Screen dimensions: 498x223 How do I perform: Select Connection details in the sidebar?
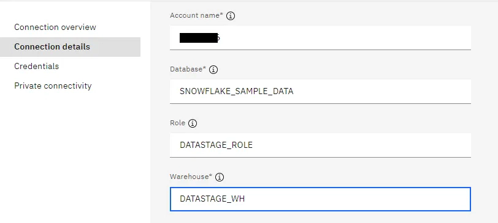click(x=70, y=47)
